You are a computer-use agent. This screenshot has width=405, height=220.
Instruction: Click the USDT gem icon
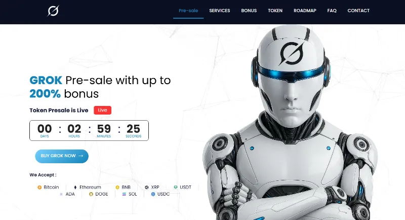click(x=176, y=187)
